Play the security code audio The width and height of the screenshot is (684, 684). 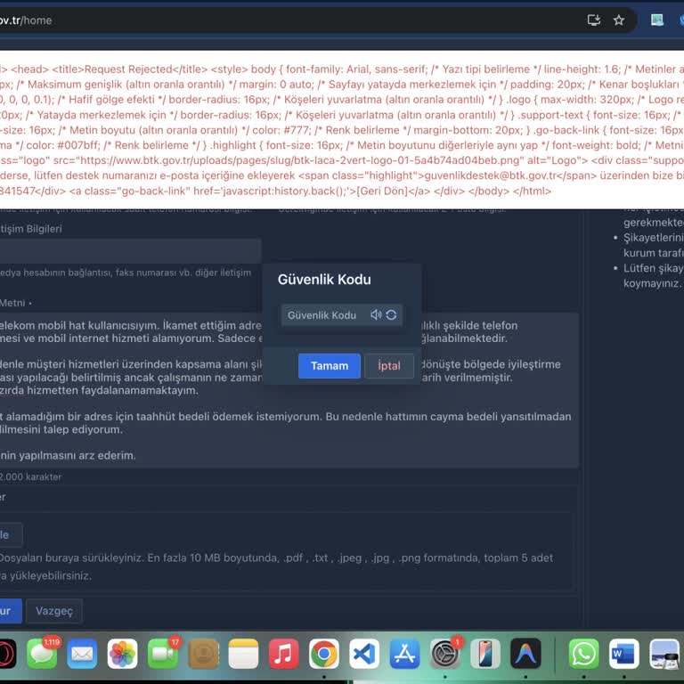pos(376,314)
